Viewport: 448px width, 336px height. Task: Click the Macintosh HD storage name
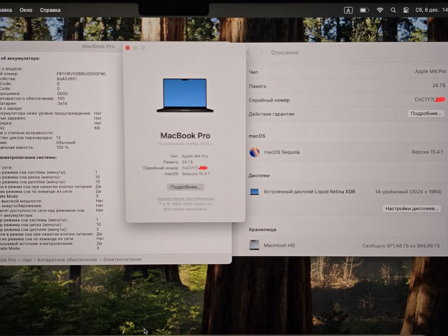tap(279, 245)
